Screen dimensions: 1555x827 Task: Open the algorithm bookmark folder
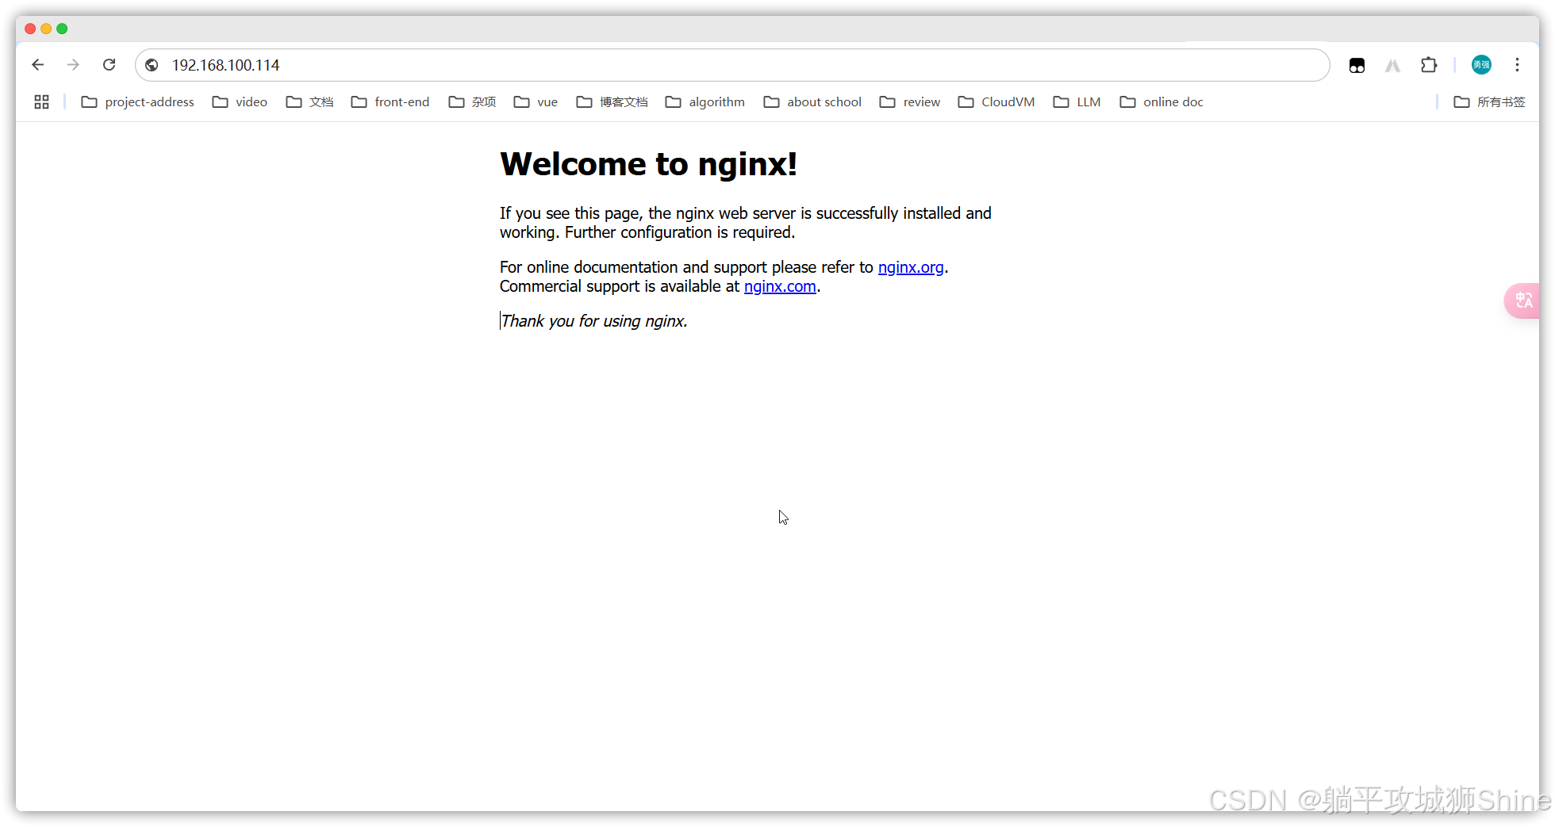pos(705,101)
